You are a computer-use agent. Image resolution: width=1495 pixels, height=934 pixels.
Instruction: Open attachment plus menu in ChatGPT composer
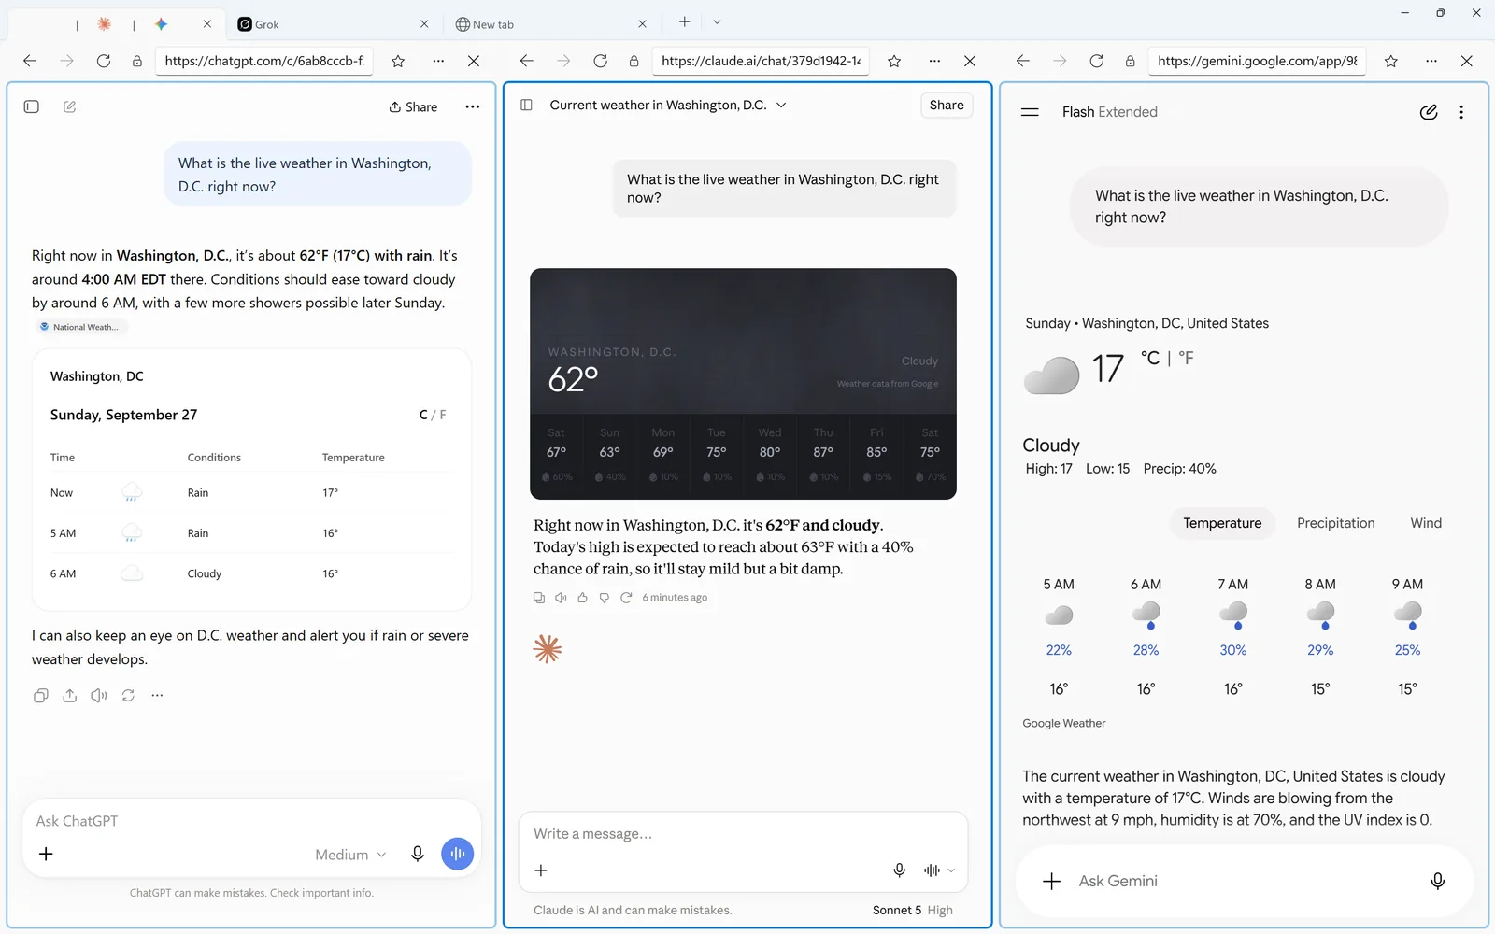tap(46, 854)
